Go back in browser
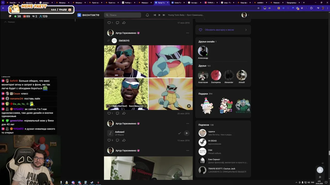The image size is (330, 185). [x=3, y=8]
